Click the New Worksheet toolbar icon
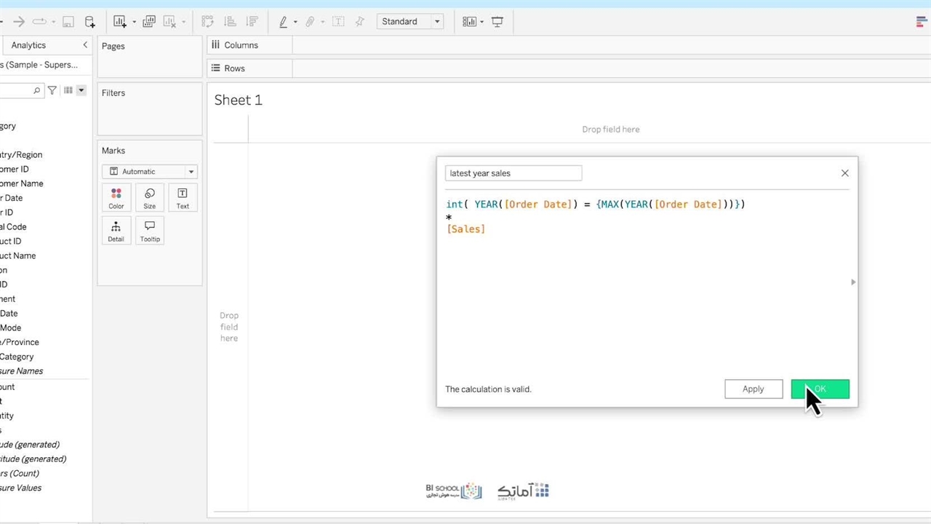The image size is (931, 524). [x=120, y=22]
